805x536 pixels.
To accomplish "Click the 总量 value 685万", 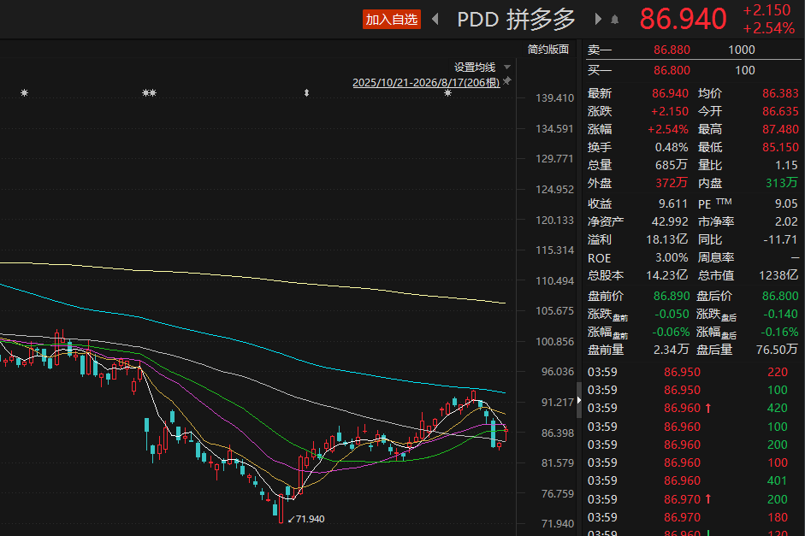I will coord(672,165).
